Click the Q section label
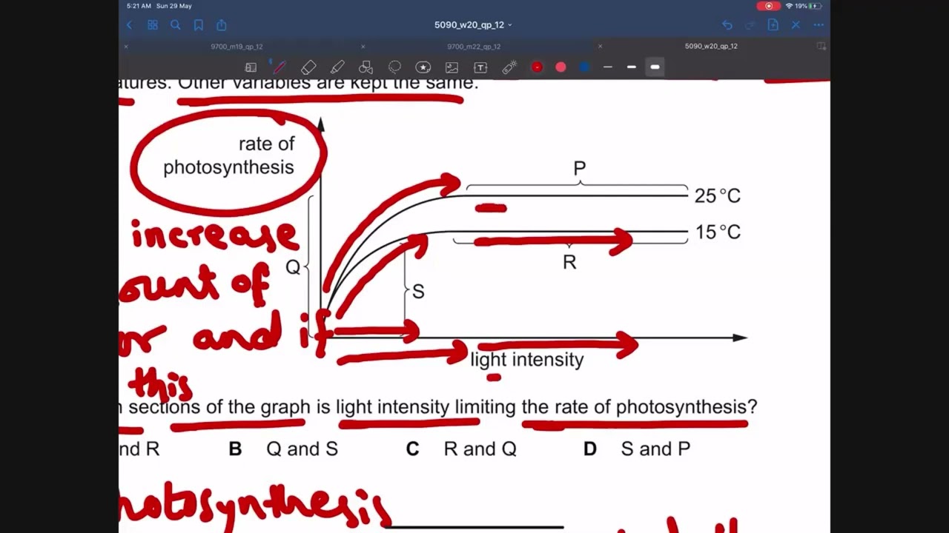This screenshot has width=949, height=533. click(293, 268)
